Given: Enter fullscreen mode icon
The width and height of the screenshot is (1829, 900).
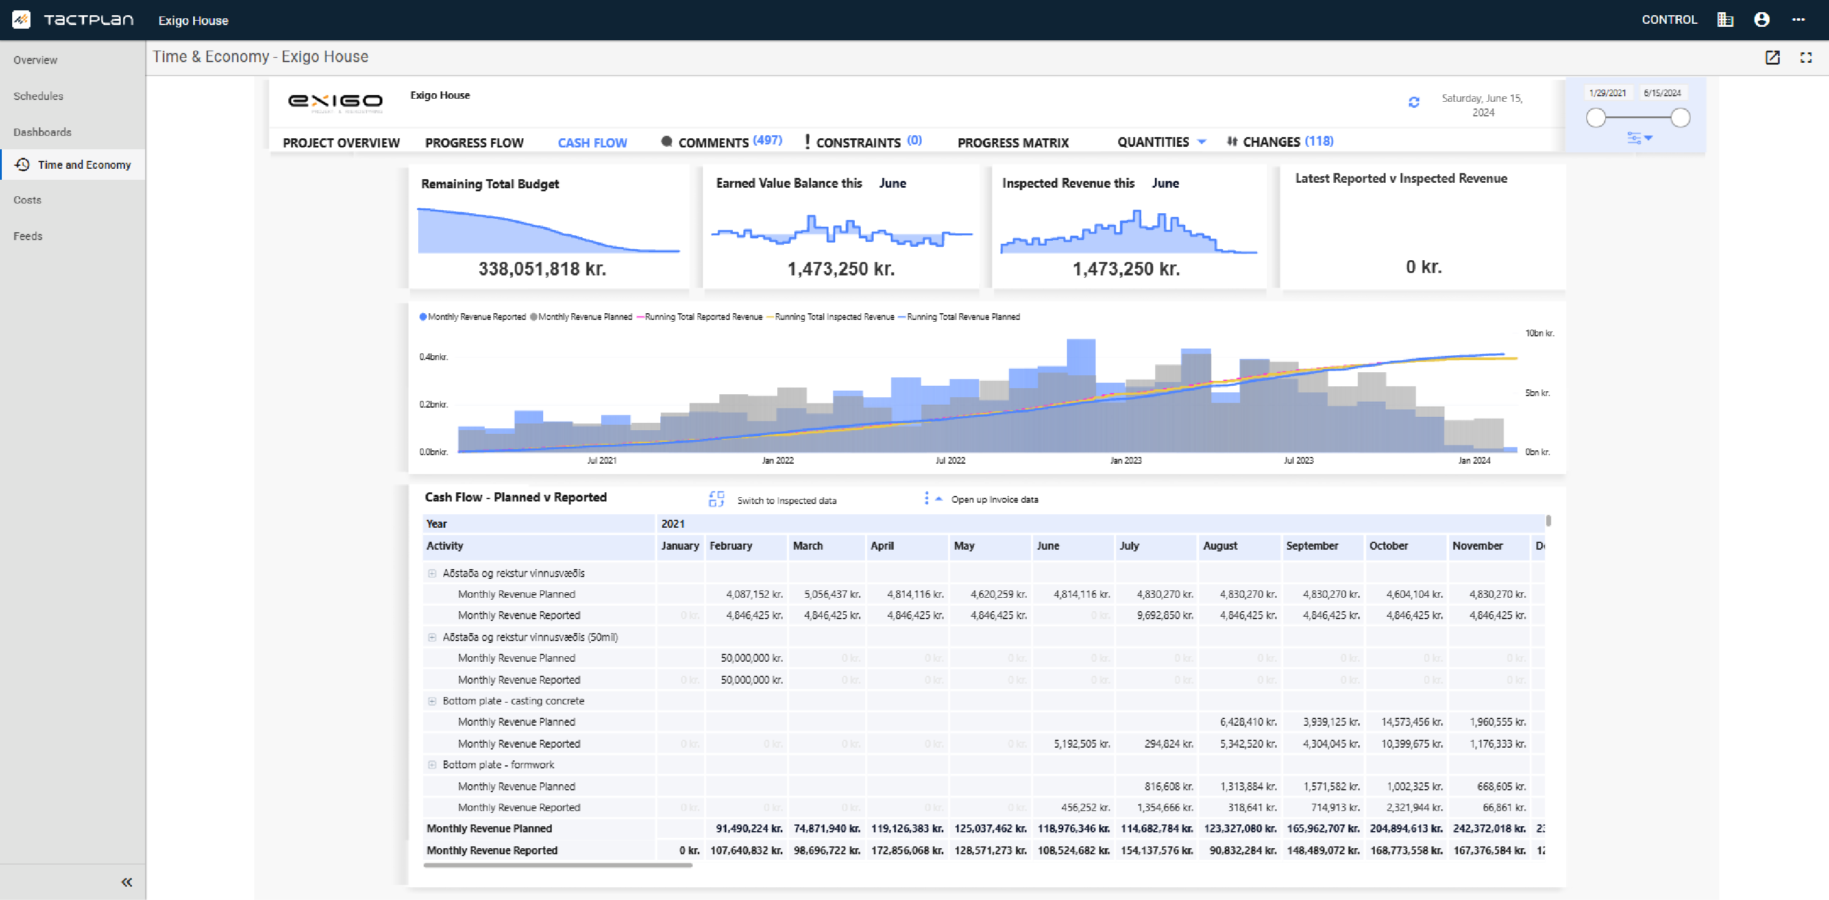Looking at the screenshot, I should click(x=1806, y=57).
